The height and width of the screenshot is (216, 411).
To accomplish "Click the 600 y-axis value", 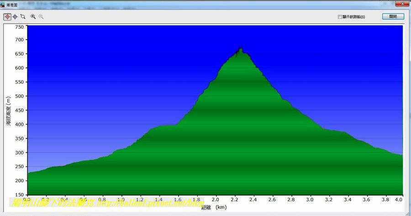I will (19, 68).
